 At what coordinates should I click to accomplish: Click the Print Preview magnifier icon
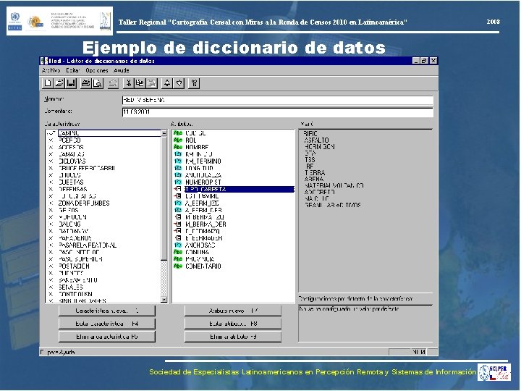click(98, 83)
